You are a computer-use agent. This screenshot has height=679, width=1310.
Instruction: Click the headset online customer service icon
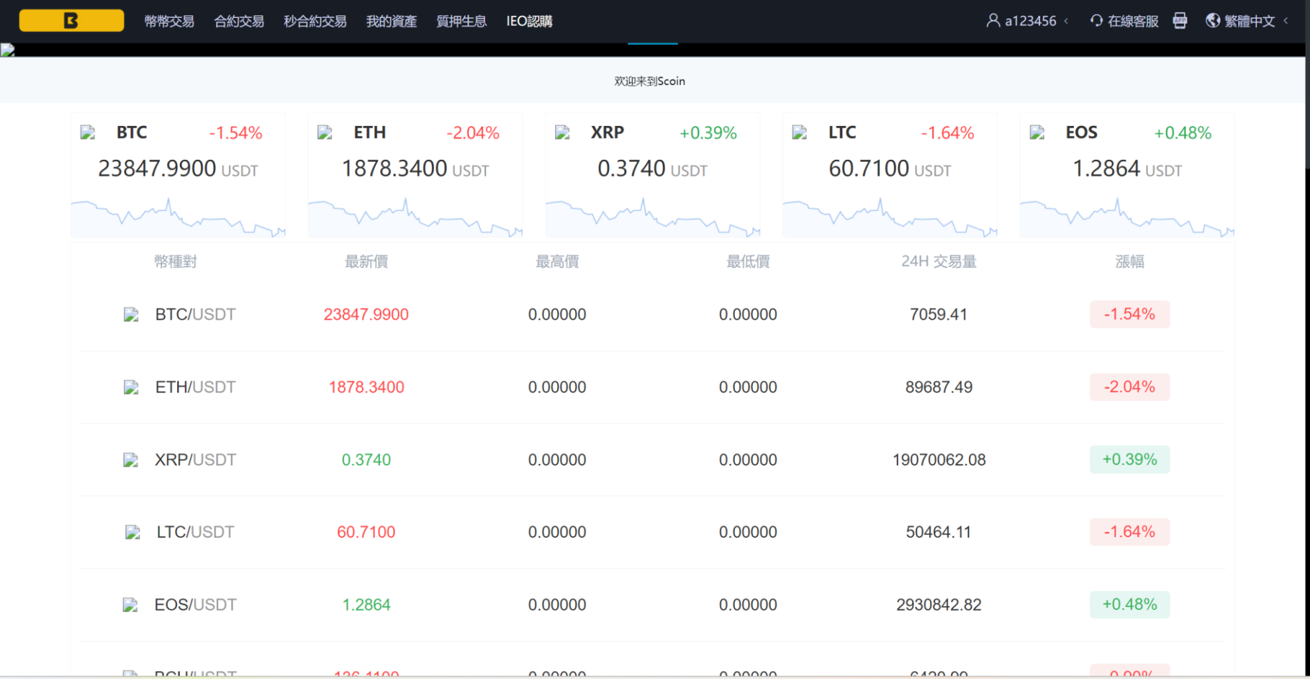(x=1096, y=21)
